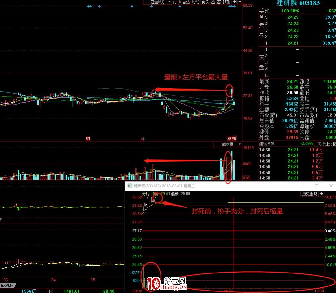Image resolution: width=336 pixels, height=293 pixels.
Task: Click the 04 month label on date axis
Action: tap(54, 280)
